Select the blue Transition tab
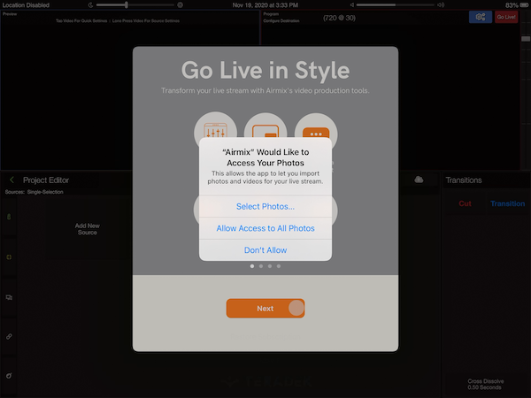Screen dimensions: 531x398 507,203
